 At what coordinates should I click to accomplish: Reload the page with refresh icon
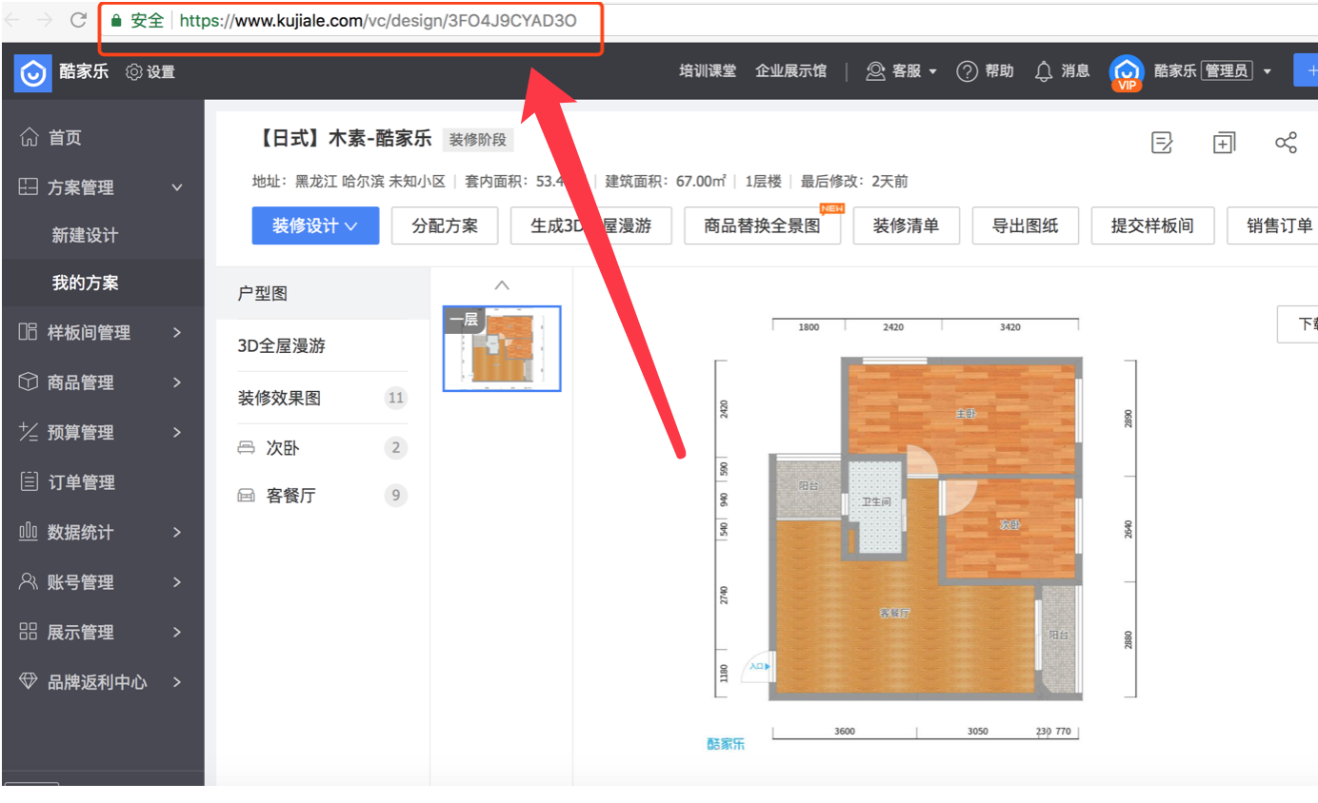[x=79, y=20]
